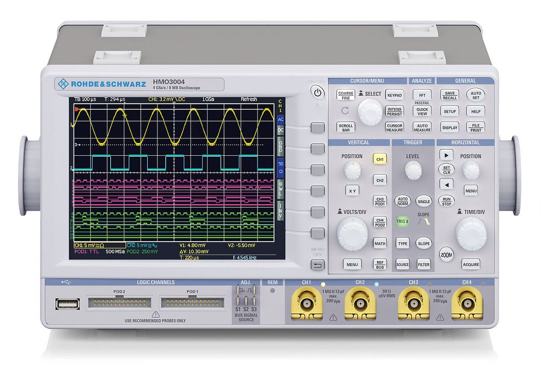The image size is (541, 373).
Task: Adjust the TIME/DIV knob
Action: [x=471, y=234]
